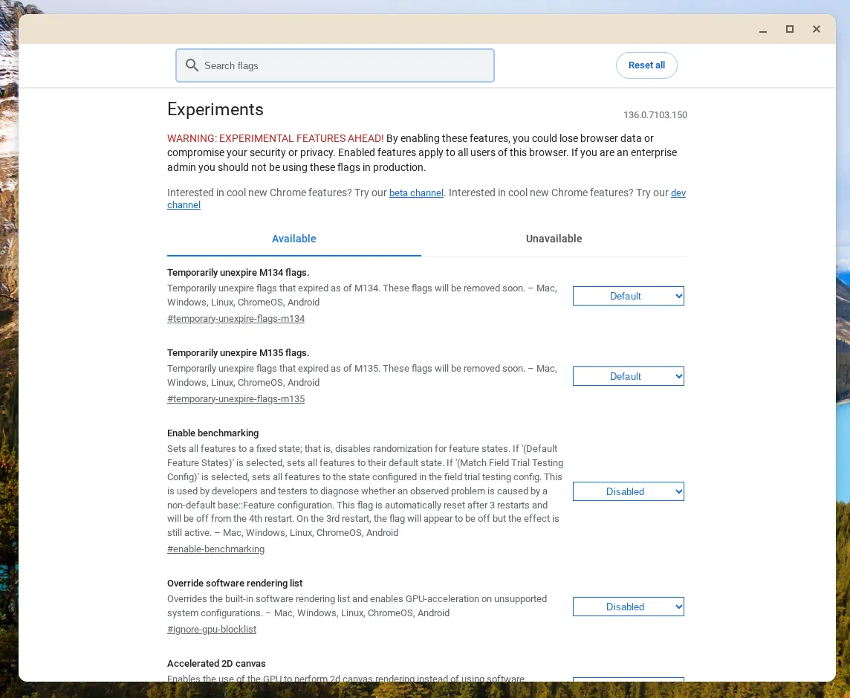Focus the Search flags text field
Screen dimensions: 850x698
[x=342, y=65]
